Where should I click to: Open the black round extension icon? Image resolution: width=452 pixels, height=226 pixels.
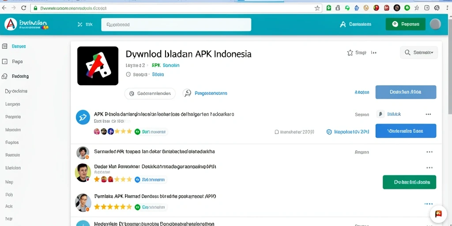[397, 8]
